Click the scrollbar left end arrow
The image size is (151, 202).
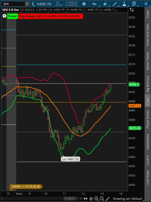pyautogui.click(x=2, y=198)
